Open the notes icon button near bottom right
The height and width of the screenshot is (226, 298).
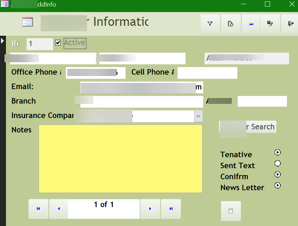pyautogui.click(x=231, y=211)
